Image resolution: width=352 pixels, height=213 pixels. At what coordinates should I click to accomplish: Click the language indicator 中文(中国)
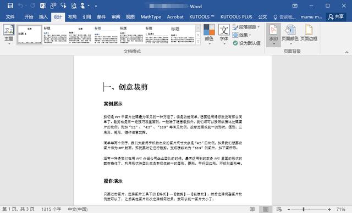[78, 209]
